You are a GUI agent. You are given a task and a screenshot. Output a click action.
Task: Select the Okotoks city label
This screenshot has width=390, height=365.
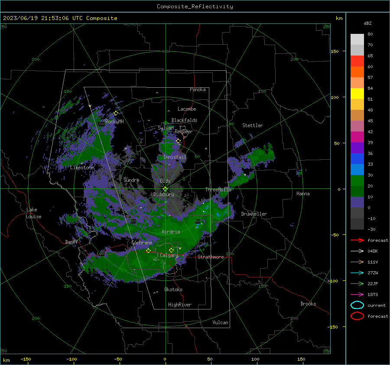(x=173, y=289)
